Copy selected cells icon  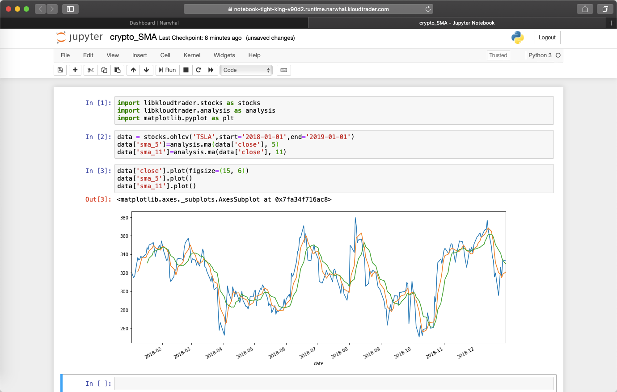coord(104,70)
